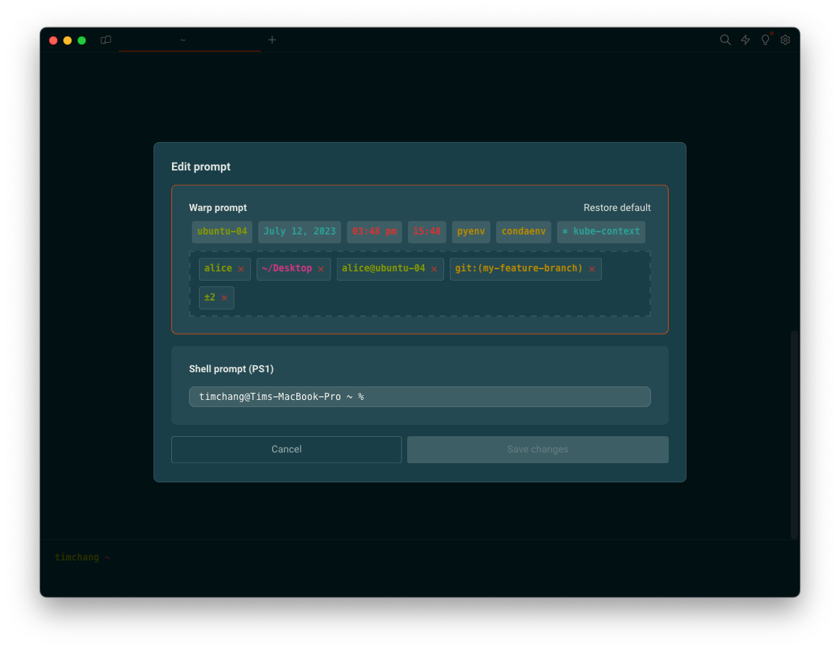The image size is (840, 650).
Task: Remove the alice chip with its x
Action: tap(241, 269)
